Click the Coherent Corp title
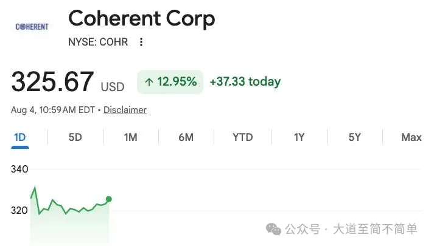431x246 pixels. click(142, 19)
